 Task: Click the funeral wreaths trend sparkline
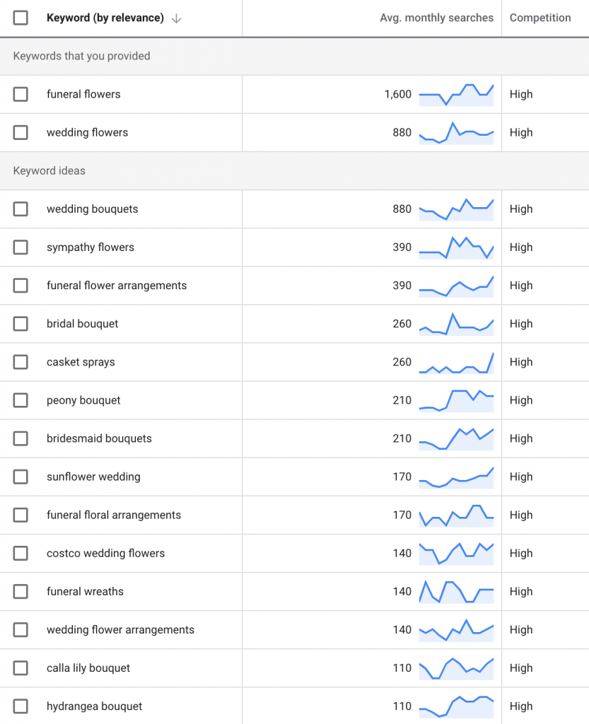pyautogui.click(x=456, y=592)
